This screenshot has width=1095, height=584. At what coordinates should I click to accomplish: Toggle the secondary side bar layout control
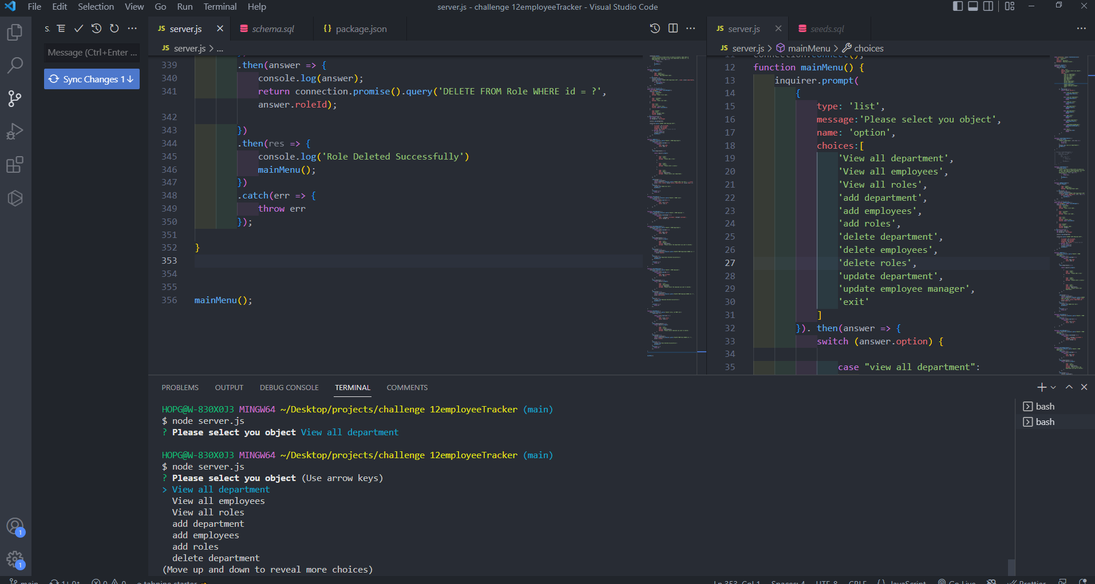coord(989,6)
